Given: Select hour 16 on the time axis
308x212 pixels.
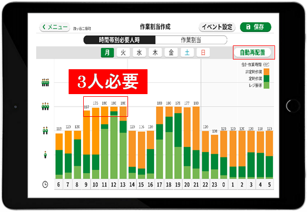Looking at the screenshot, I should pos(150,184).
